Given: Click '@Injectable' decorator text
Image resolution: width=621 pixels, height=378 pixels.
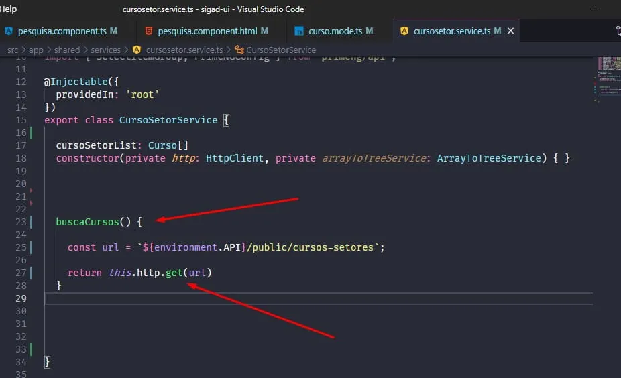Looking at the screenshot, I should pyautogui.click(x=76, y=82).
